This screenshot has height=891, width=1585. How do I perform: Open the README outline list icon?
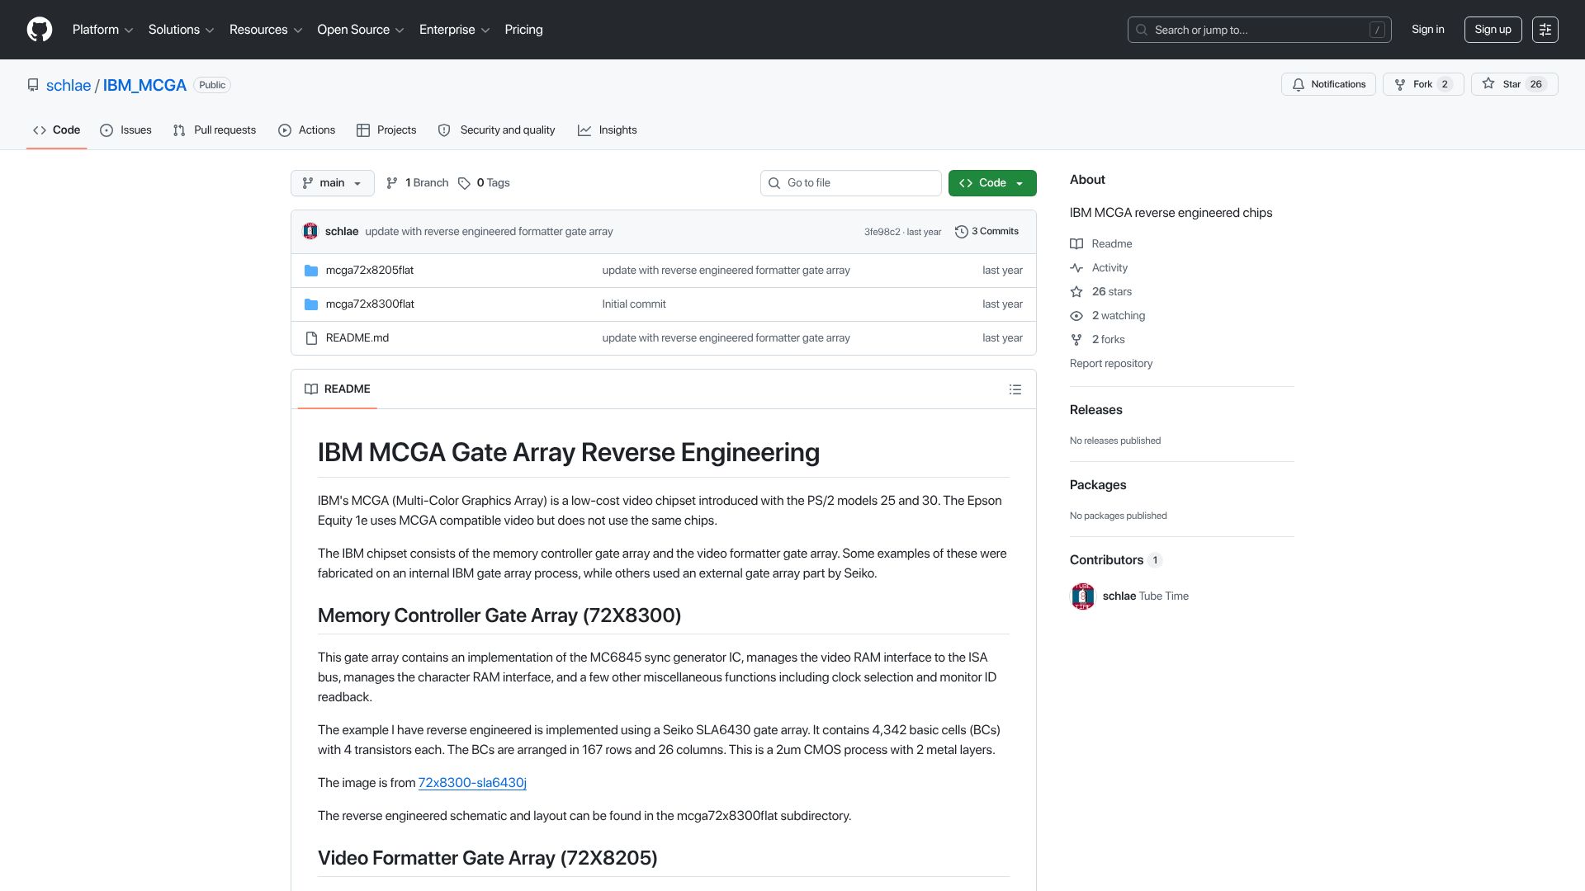coord(1015,389)
